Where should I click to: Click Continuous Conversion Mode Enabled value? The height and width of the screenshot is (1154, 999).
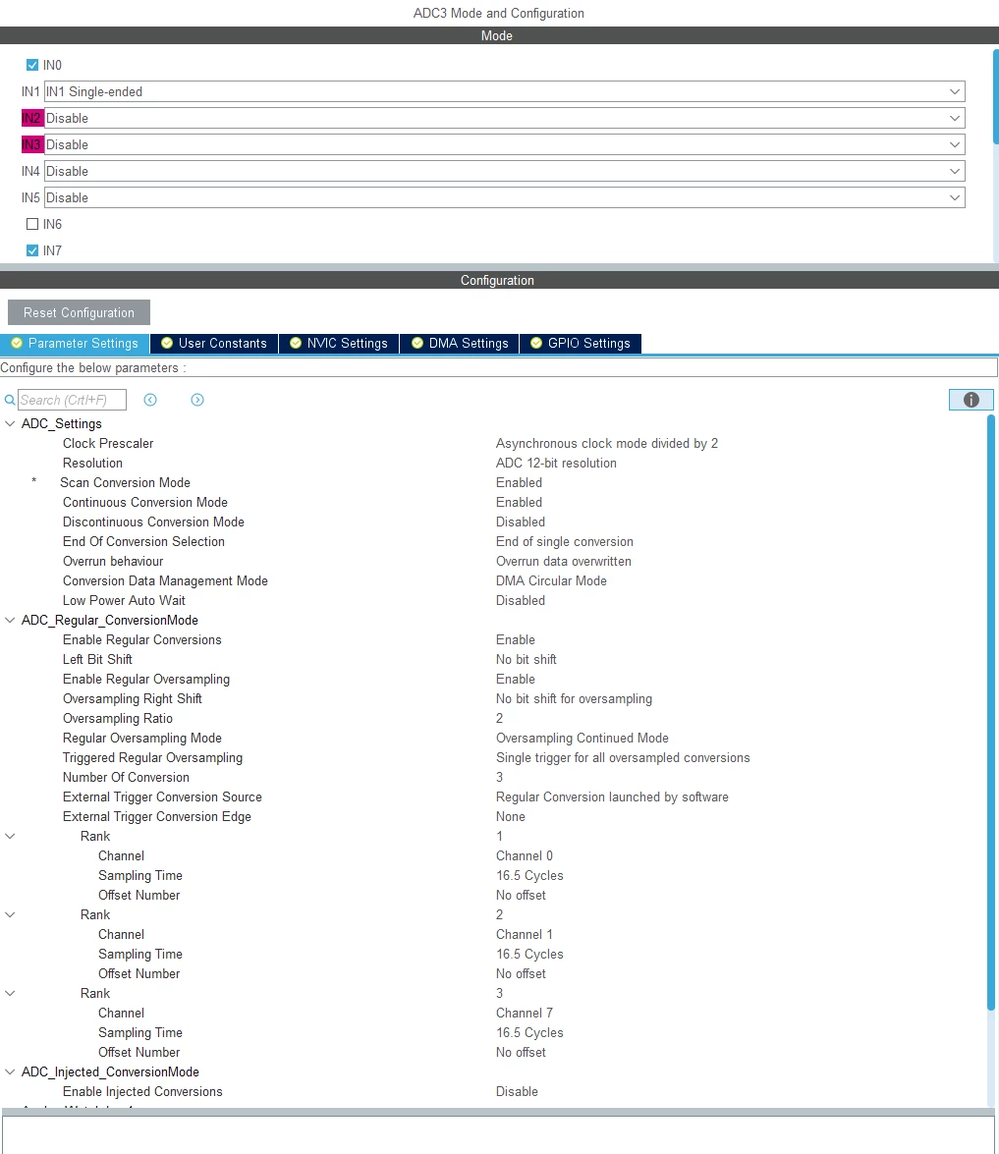519,503
